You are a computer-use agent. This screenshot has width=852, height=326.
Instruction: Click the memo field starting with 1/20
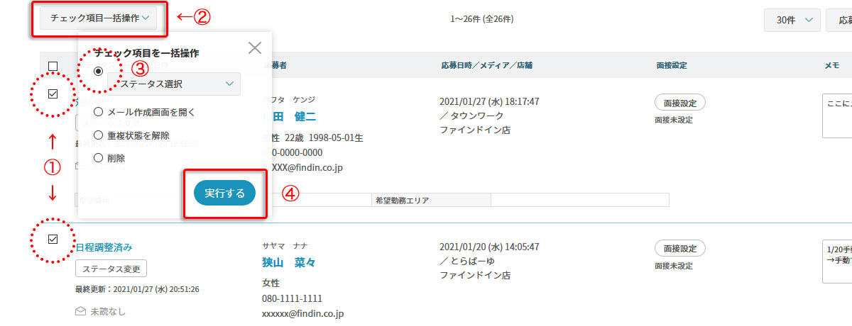(837, 262)
